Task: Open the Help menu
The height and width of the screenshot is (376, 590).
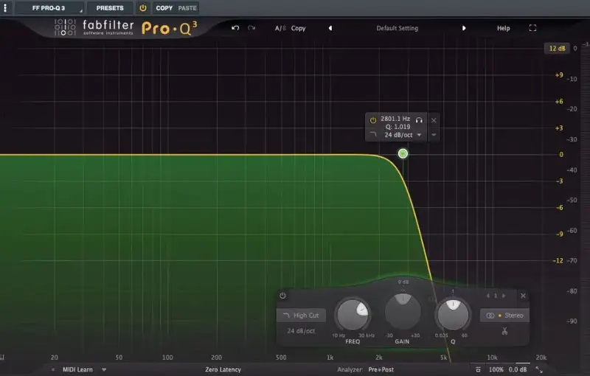Action: tap(503, 28)
